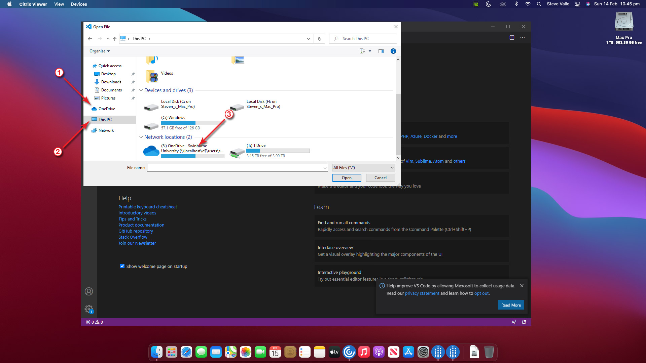Uncheck Show welcome page on startup
The height and width of the screenshot is (363, 646).
(122, 266)
